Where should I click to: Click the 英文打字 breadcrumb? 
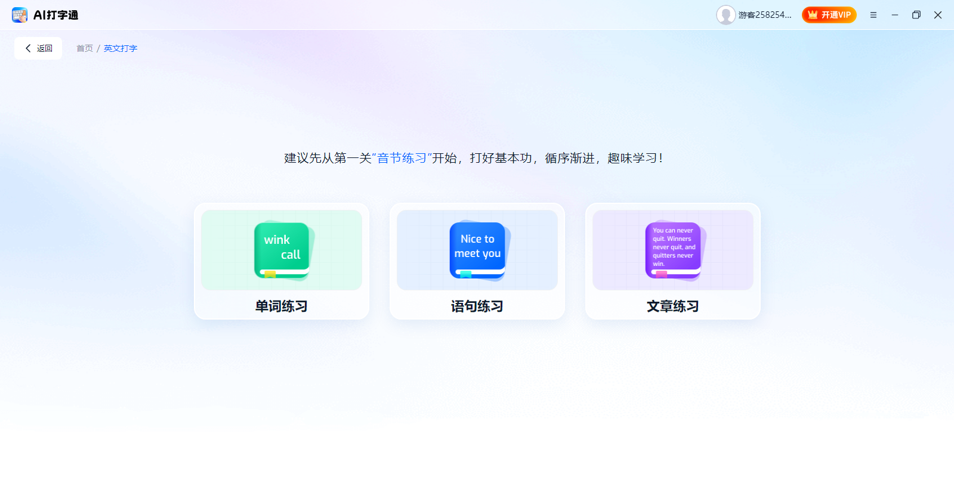pyautogui.click(x=121, y=48)
